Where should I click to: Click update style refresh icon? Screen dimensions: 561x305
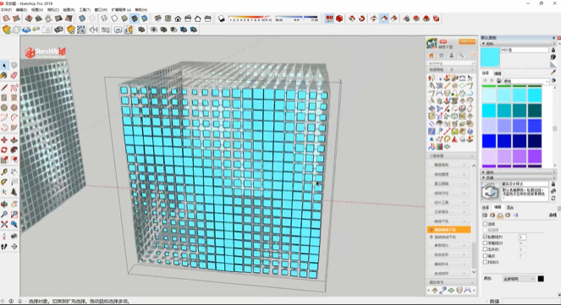pos(553,199)
